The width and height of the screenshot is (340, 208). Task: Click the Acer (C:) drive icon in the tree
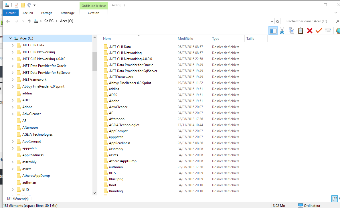[16, 38]
